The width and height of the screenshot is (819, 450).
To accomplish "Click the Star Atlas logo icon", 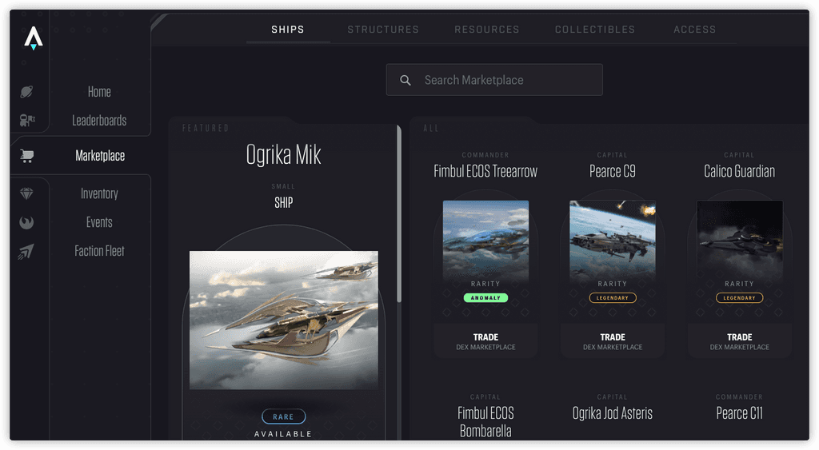I will click(34, 38).
